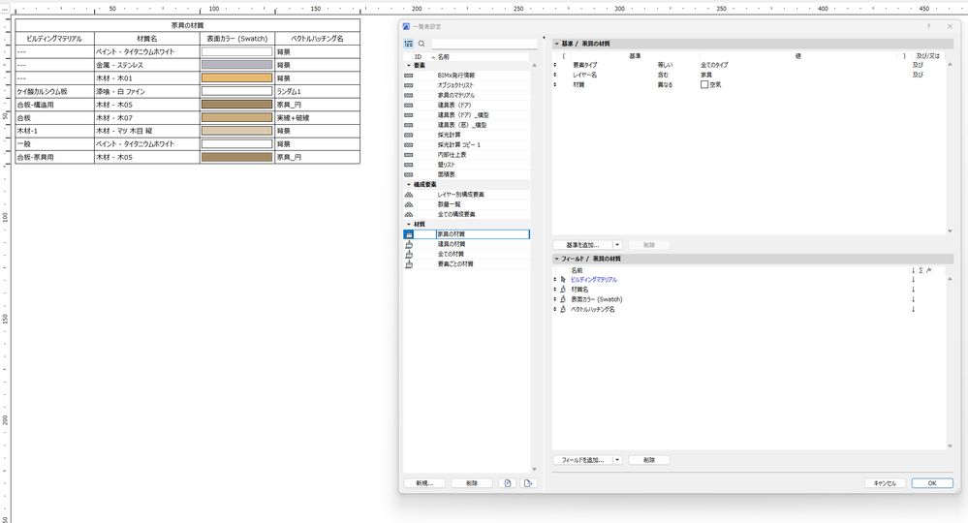Image resolution: width=968 pixels, height=523 pixels.
Task: Click swatch in 木材 - 木07 table row
Action: [237, 118]
